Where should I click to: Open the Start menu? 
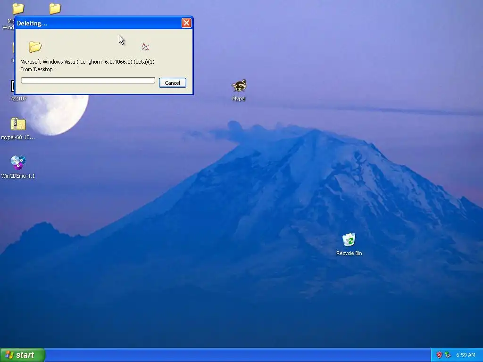coord(23,355)
